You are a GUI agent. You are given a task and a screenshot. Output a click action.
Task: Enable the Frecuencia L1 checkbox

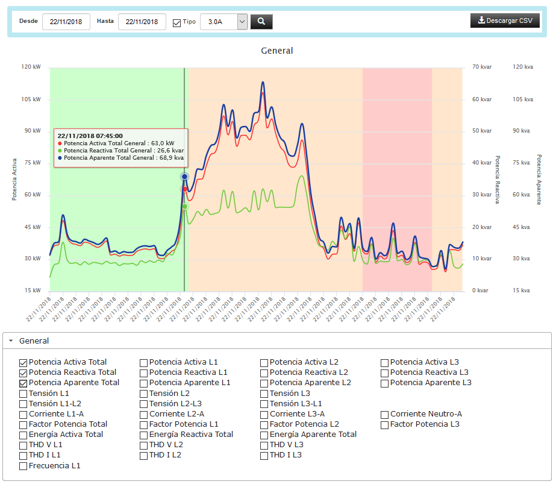(23, 466)
